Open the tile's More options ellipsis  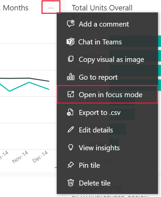pyautogui.click(x=51, y=8)
